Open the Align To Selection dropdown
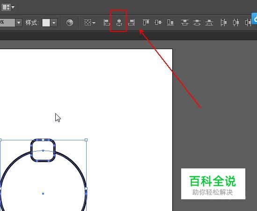The height and width of the screenshot is (211, 257). (90, 22)
